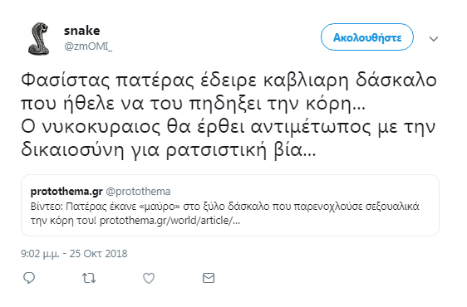This screenshot has width=467, height=307.
Task: Open the protothema.gr/world/article link
Action: tap(170, 221)
